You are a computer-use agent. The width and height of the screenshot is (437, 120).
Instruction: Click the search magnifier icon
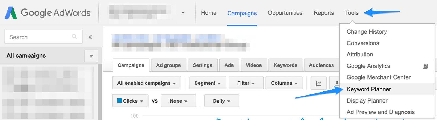pos(74,37)
